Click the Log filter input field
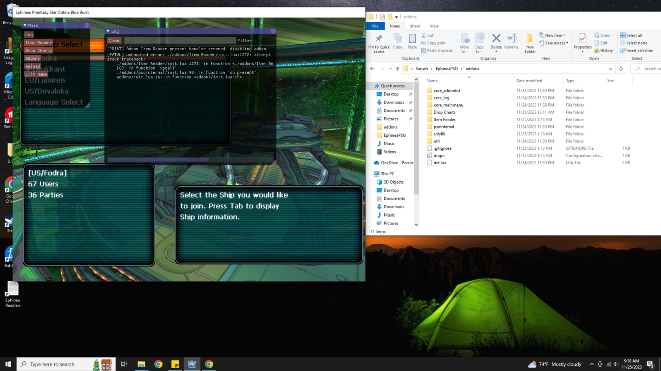 coord(180,40)
